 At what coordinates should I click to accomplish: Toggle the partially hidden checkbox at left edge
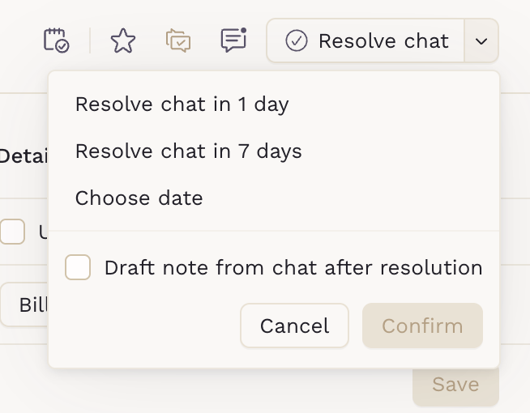click(12, 232)
